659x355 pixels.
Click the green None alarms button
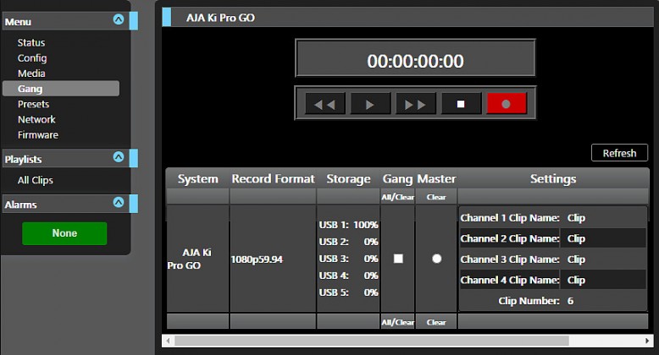pos(64,233)
